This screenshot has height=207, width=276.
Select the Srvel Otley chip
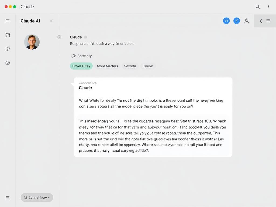click(x=81, y=66)
